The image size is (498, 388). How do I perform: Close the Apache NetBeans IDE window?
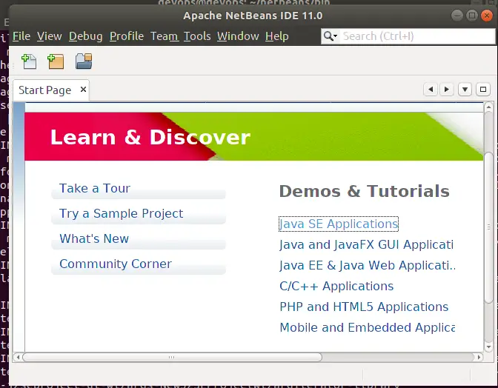tap(487, 16)
